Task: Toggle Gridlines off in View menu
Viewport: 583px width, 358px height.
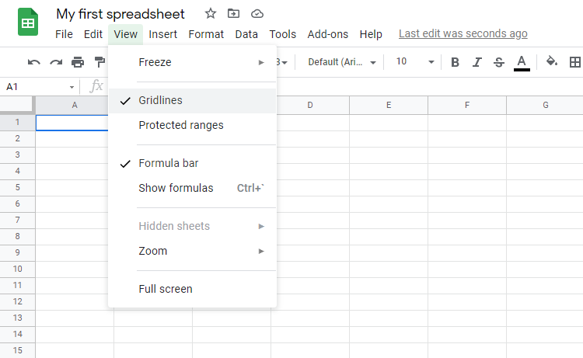Action: (160, 100)
